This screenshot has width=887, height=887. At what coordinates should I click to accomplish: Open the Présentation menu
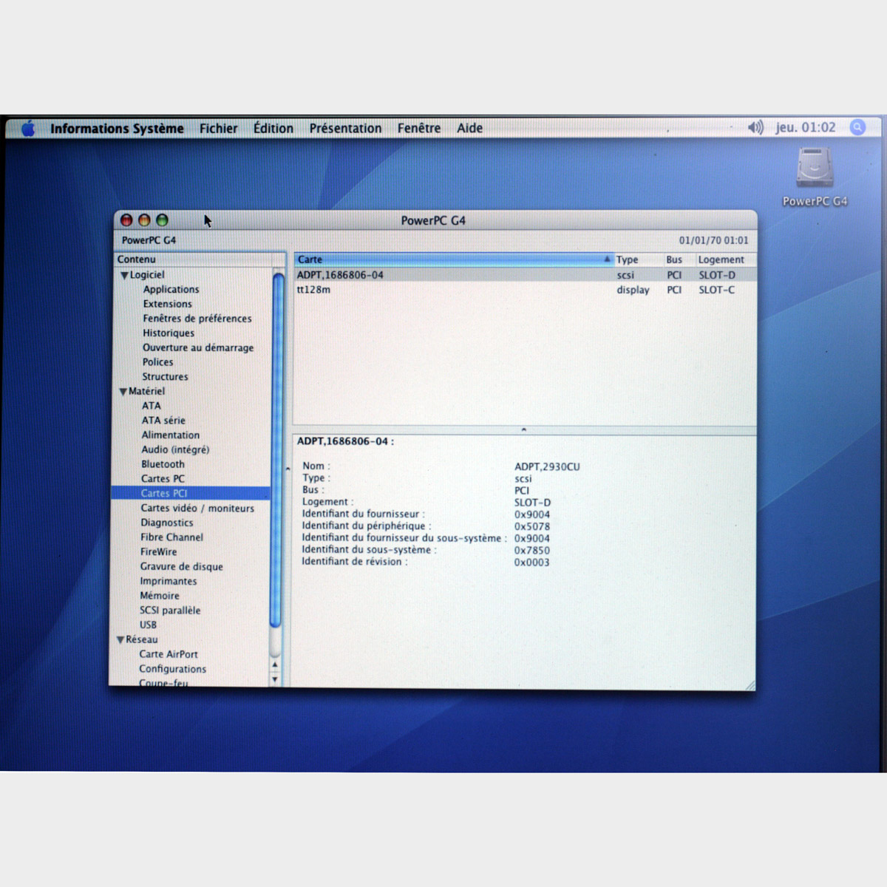pos(345,129)
